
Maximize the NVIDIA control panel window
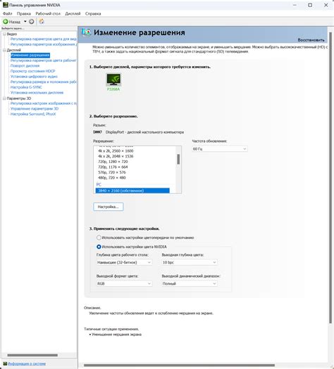click(x=310, y=5)
